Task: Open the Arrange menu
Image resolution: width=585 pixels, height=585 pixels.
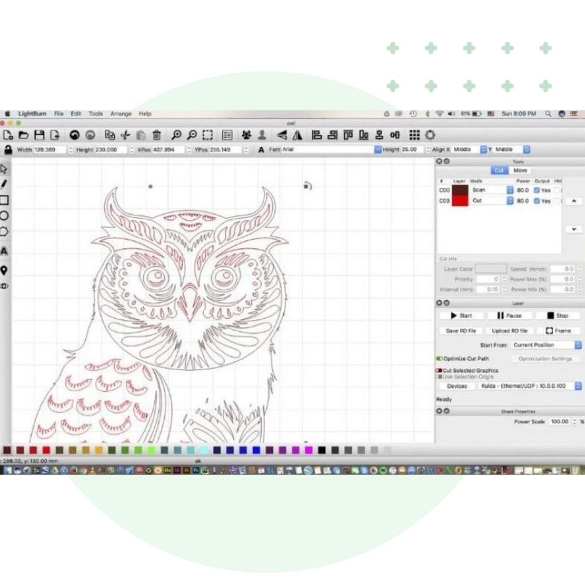Action: click(121, 114)
